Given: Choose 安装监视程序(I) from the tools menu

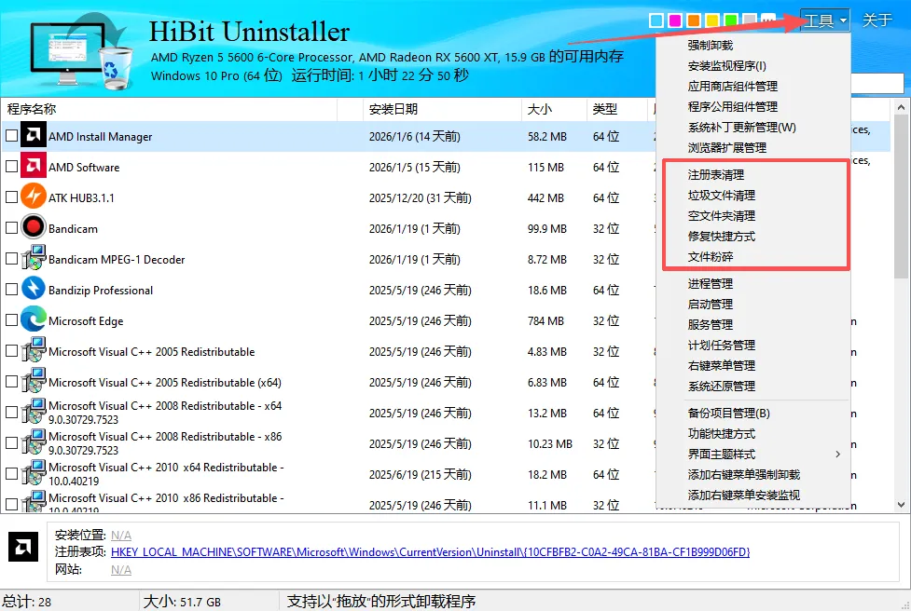Looking at the screenshot, I should (x=726, y=65).
